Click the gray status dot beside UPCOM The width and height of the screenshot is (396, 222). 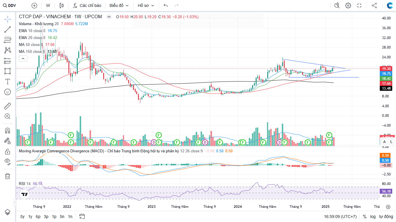click(109, 17)
